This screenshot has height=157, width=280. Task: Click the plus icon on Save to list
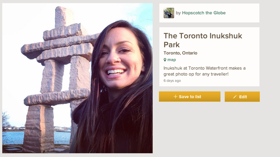[x=175, y=97]
